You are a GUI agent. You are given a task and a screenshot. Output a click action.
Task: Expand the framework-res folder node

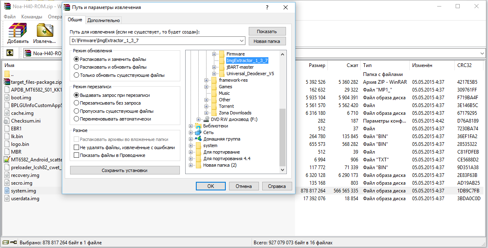[x=207, y=80]
